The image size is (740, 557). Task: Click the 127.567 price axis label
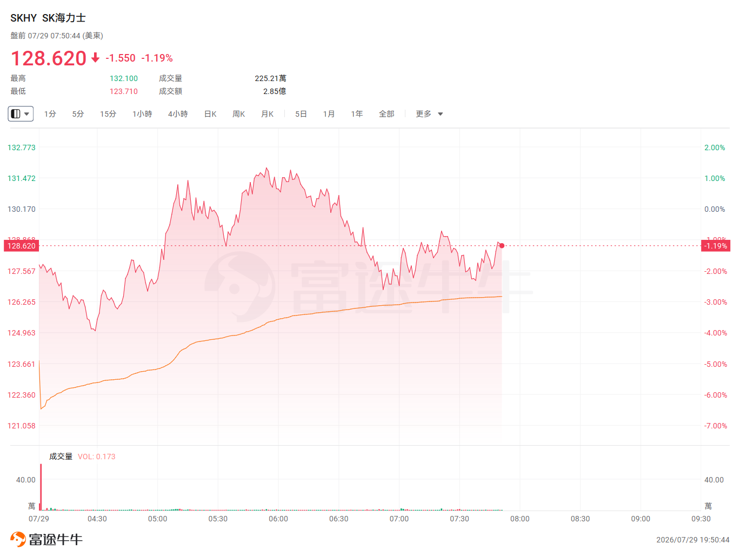pyautogui.click(x=22, y=271)
